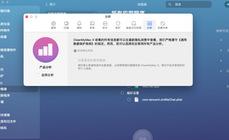The width and height of the screenshot is (229, 140).
Task: Click the pink 产品分析 bar chart icon
Action: click(x=45, y=50)
